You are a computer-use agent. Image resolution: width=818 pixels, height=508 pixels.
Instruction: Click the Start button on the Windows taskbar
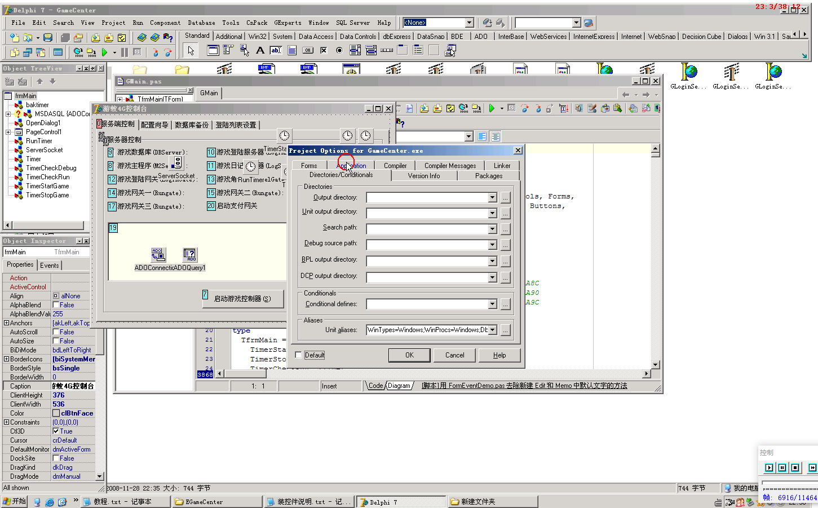(15, 501)
